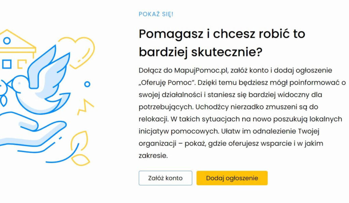
Task: Click the open hand illustration
Action: (31, 131)
